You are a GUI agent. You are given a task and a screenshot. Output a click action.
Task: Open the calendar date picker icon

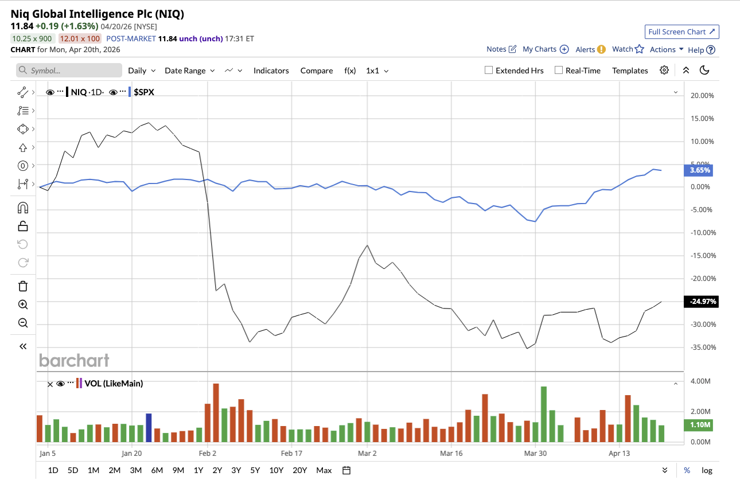click(346, 470)
